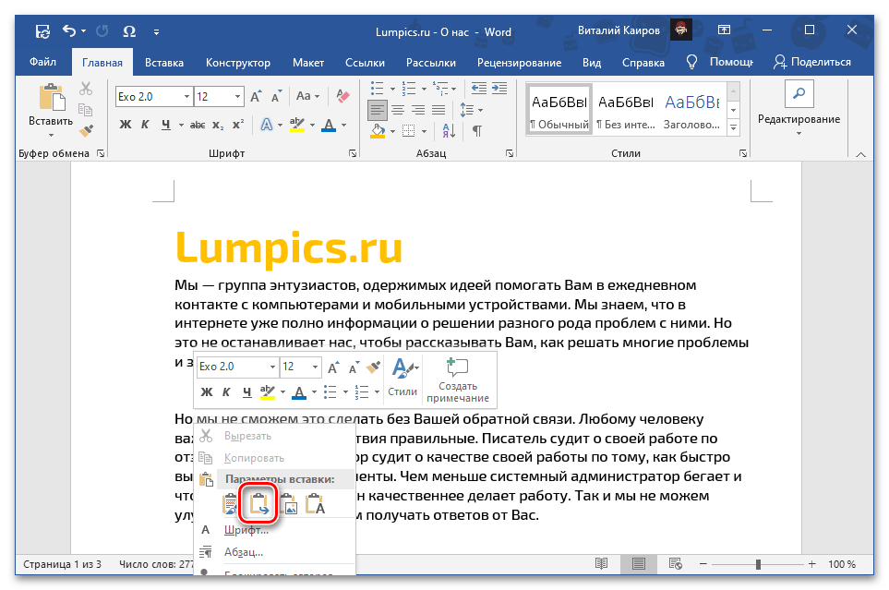889x590 pixels.
Task: Enable center alignment in the ribbon
Action: pyautogui.click(x=398, y=110)
